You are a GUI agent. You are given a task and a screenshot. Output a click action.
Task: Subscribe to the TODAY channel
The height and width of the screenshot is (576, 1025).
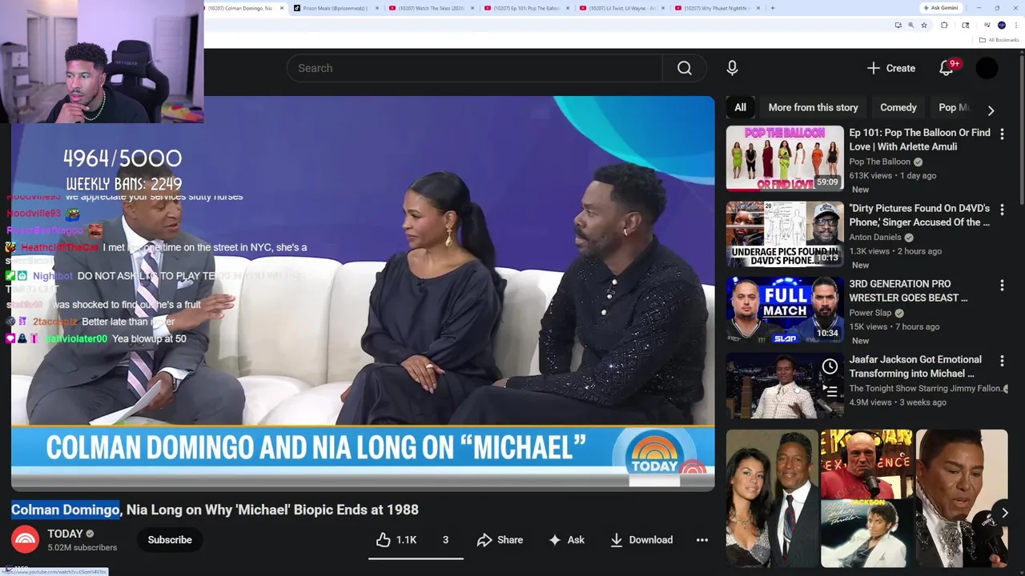(x=170, y=540)
